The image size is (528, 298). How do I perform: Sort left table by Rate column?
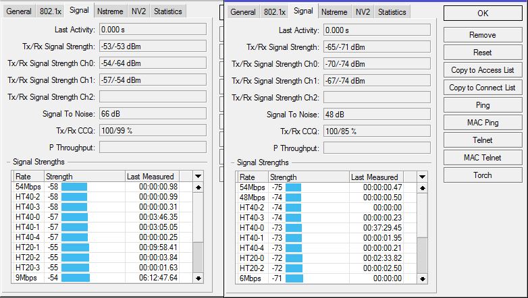pos(28,176)
